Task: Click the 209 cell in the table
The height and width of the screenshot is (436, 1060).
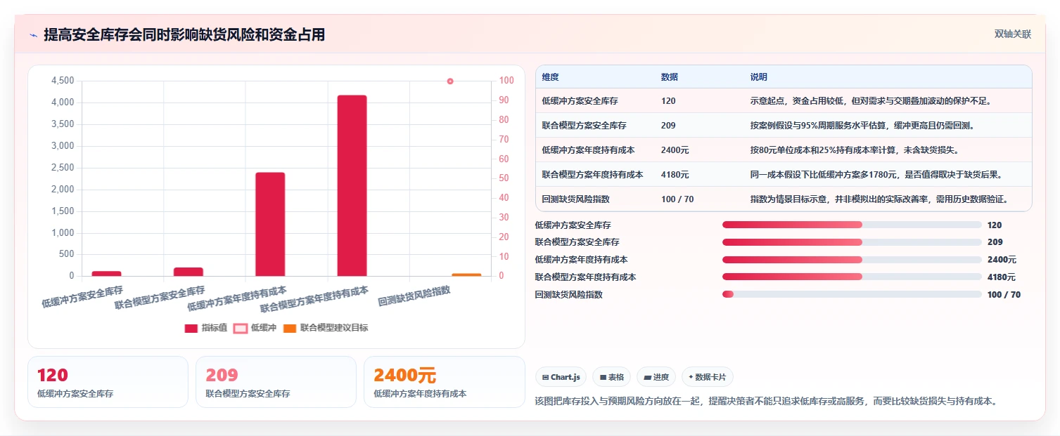Action: coord(668,126)
